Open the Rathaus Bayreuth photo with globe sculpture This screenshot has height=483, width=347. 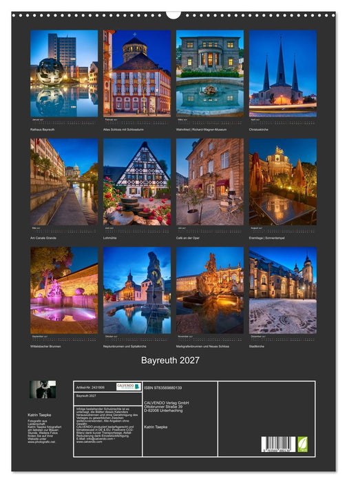tap(64, 73)
